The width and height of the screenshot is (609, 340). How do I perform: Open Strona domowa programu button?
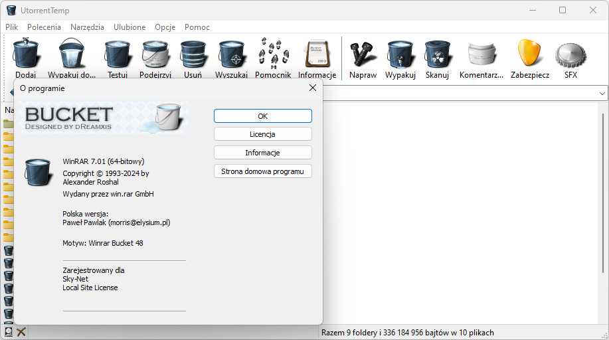(x=262, y=171)
